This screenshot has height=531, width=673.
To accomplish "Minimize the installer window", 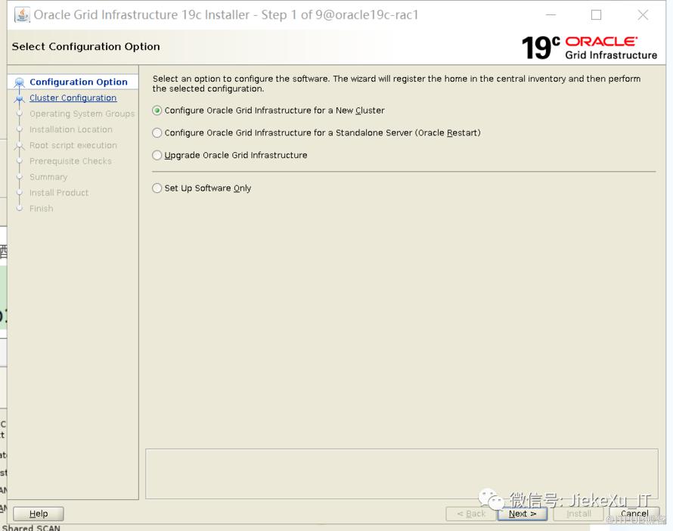I will click(550, 15).
